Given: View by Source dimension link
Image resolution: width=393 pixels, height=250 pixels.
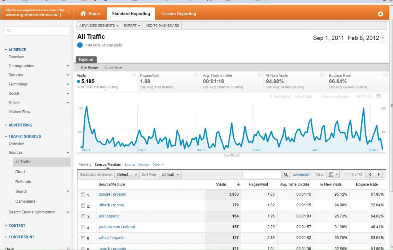Looking at the screenshot, I should tap(130, 165).
